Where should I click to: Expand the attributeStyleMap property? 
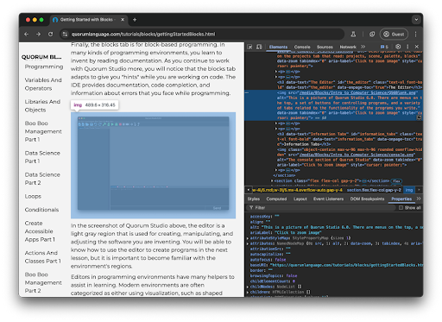pyautogui.click(x=248, y=238)
